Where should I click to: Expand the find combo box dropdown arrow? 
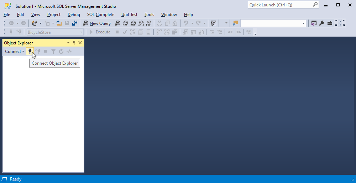(x=304, y=23)
